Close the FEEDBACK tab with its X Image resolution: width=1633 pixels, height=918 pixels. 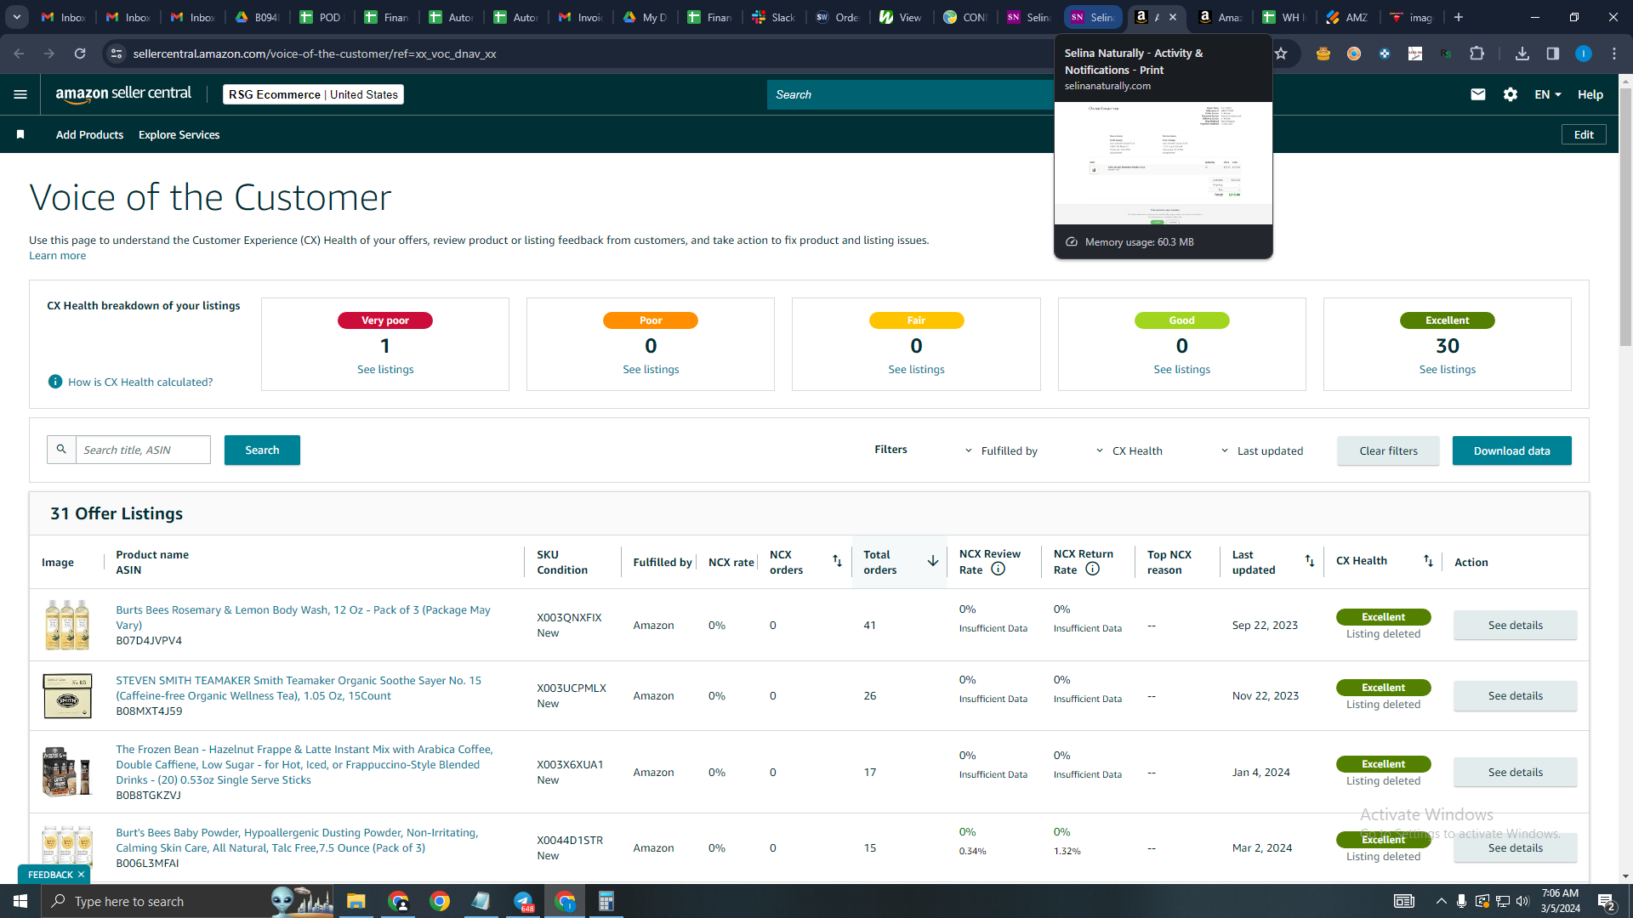[82, 875]
